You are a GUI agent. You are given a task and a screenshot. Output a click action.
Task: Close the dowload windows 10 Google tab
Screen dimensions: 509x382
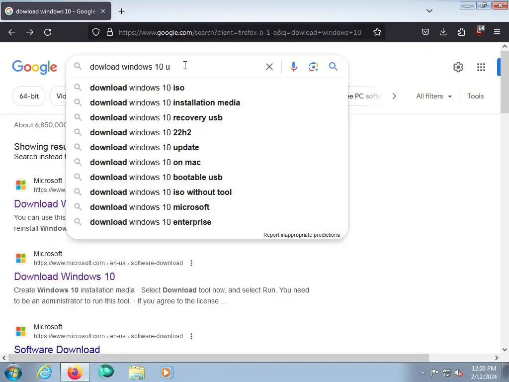click(x=103, y=11)
